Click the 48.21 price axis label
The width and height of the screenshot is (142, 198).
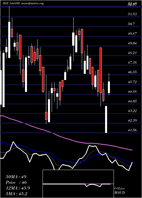coord(132,53)
